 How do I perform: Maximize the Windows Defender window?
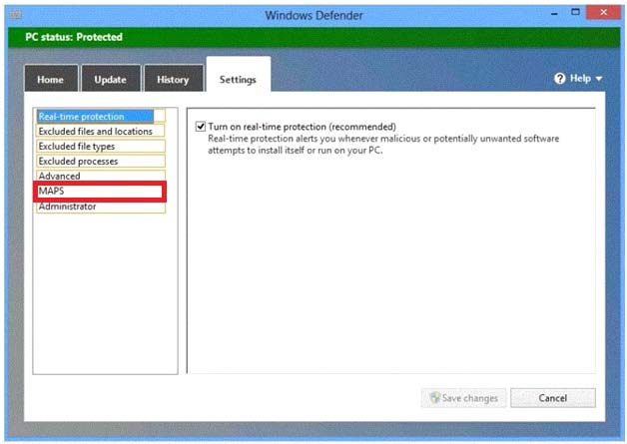(x=575, y=12)
